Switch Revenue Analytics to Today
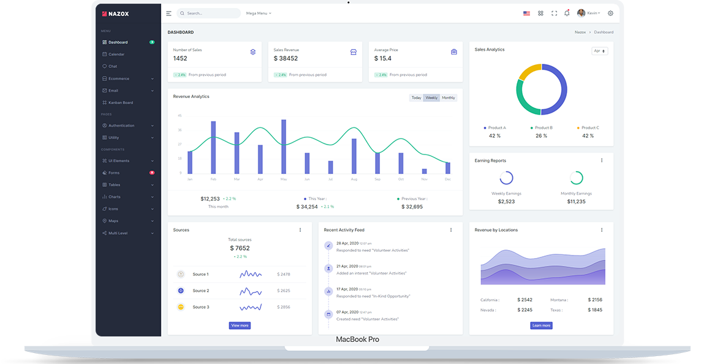The image size is (720, 364). pyautogui.click(x=416, y=98)
